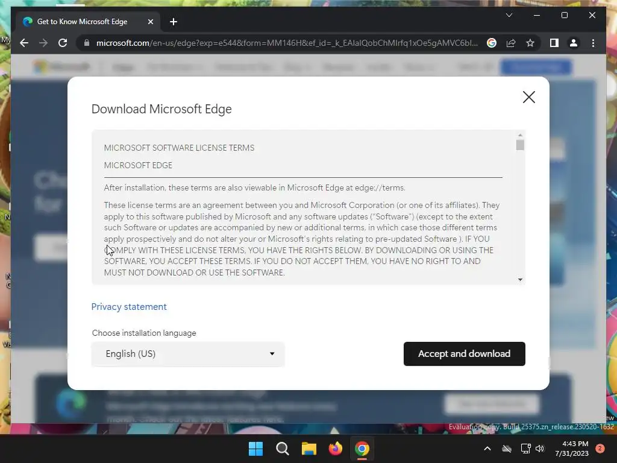
Task: Click the volume tray icon
Action: pos(540,449)
